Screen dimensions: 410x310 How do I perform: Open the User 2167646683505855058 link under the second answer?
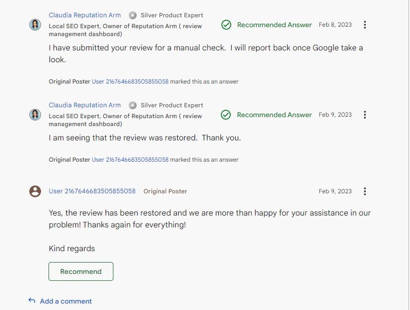[x=130, y=160]
